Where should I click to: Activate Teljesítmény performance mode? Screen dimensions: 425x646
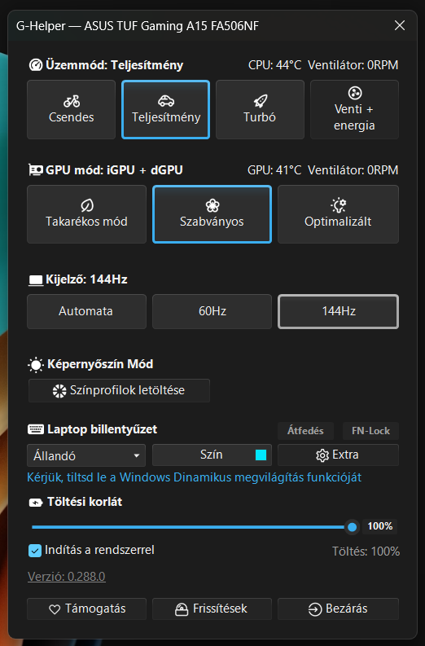165,110
